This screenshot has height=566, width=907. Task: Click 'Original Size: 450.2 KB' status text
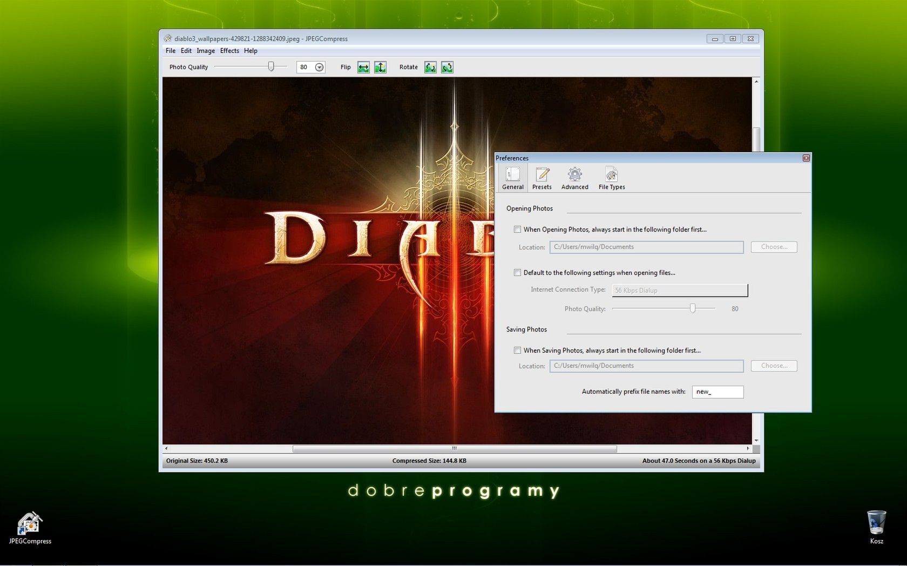tap(197, 461)
